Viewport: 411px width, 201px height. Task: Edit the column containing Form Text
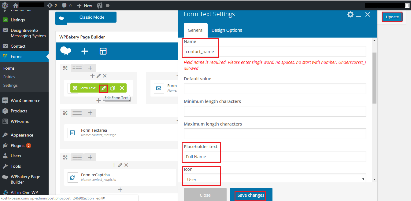click(x=98, y=76)
